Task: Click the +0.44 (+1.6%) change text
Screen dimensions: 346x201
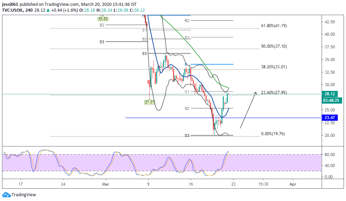Action: (64, 10)
